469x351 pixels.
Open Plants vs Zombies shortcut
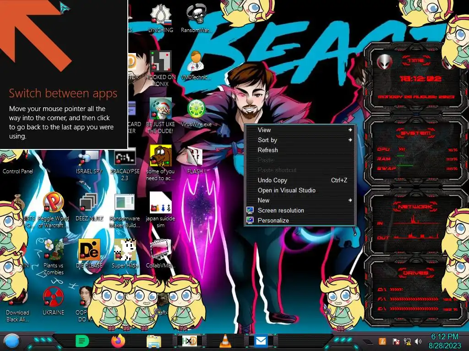(x=53, y=257)
